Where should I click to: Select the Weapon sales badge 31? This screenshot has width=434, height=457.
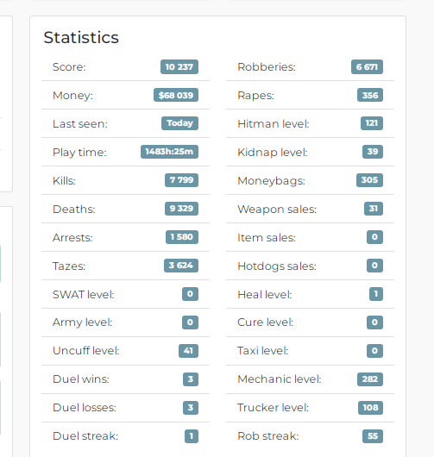(x=374, y=209)
